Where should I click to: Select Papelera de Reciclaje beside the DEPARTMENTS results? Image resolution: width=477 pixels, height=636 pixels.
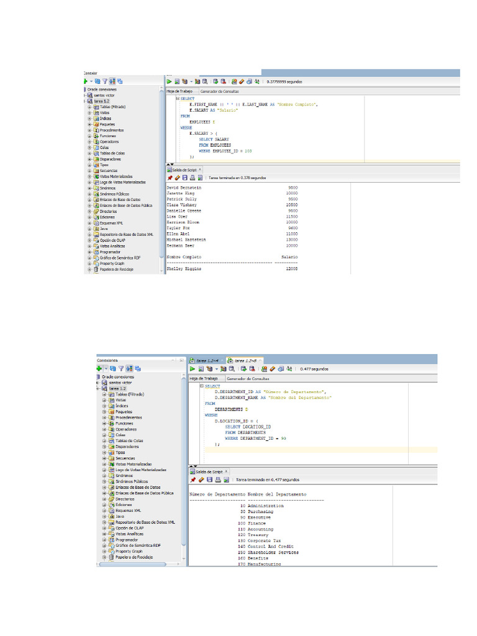[x=133, y=557]
